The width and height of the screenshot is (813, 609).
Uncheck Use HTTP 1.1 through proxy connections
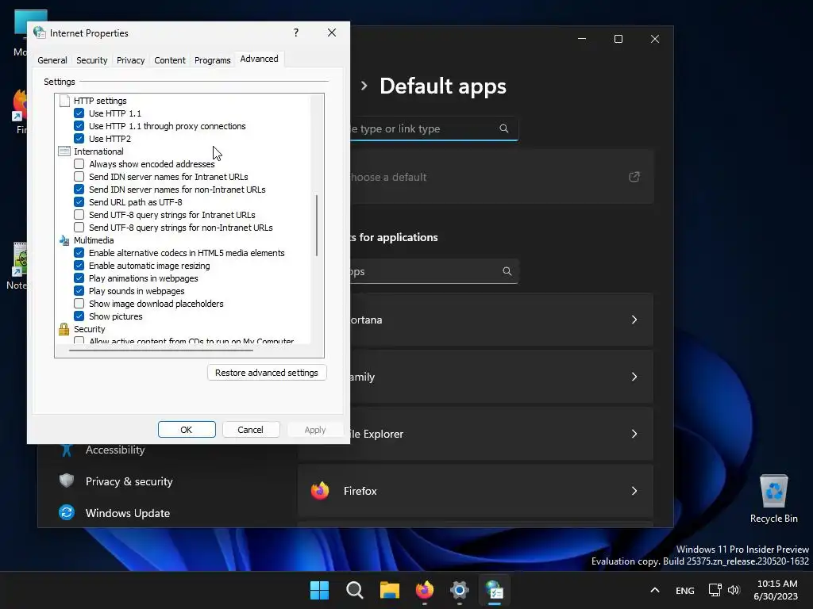pyautogui.click(x=79, y=126)
